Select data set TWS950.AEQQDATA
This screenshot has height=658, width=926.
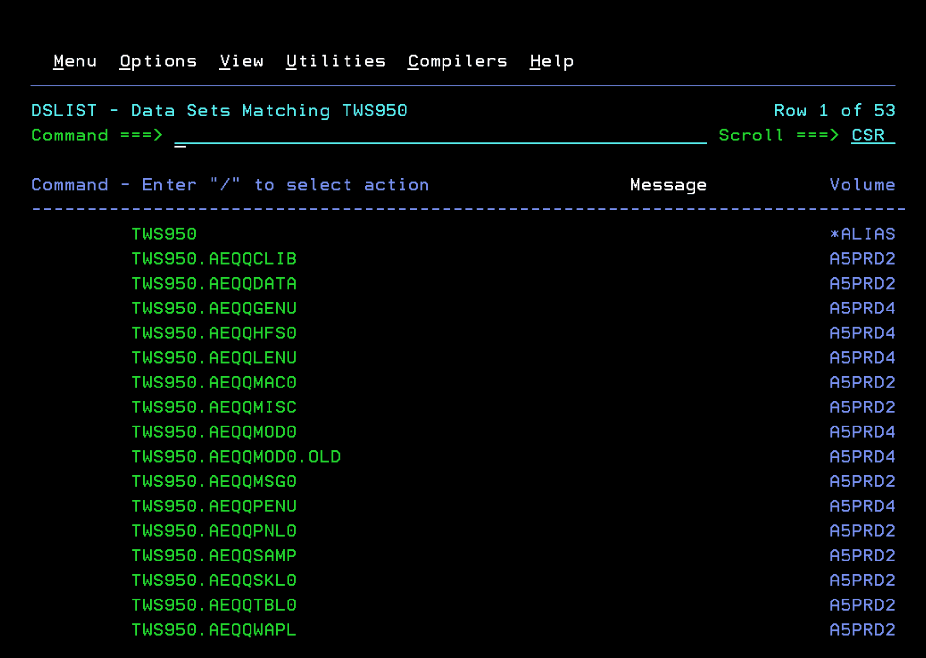[214, 284]
